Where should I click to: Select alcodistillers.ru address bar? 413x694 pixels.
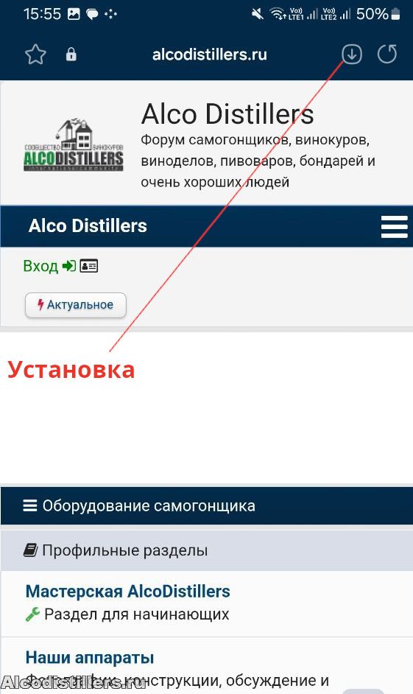click(x=210, y=55)
